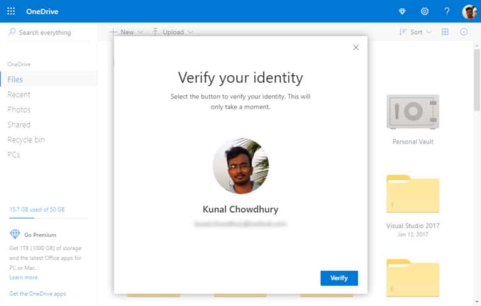Open the app launcher grid icon
Screen dimensions: 481x306
tap(11, 11)
